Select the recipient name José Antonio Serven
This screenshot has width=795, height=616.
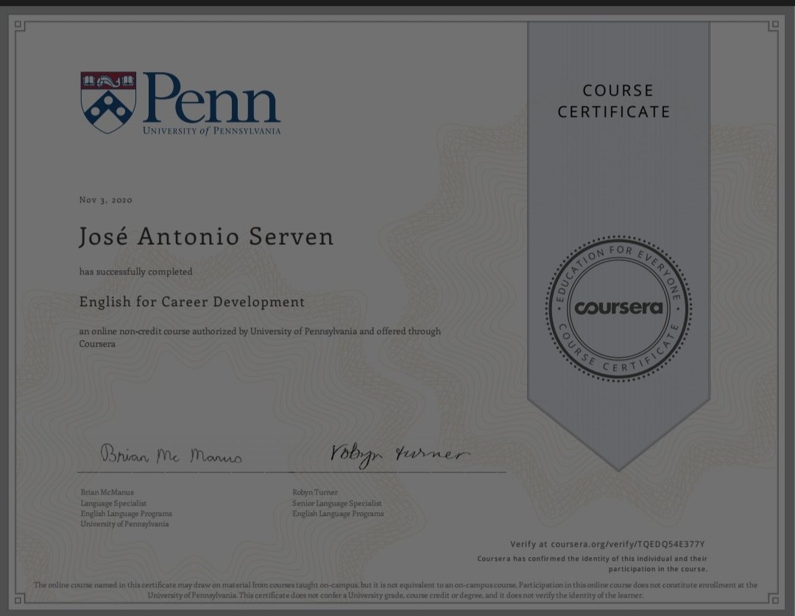point(205,237)
